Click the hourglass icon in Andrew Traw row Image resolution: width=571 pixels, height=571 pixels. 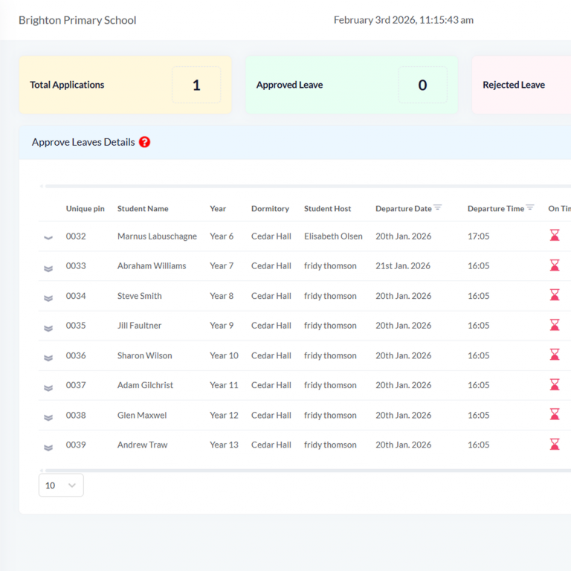coord(555,444)
